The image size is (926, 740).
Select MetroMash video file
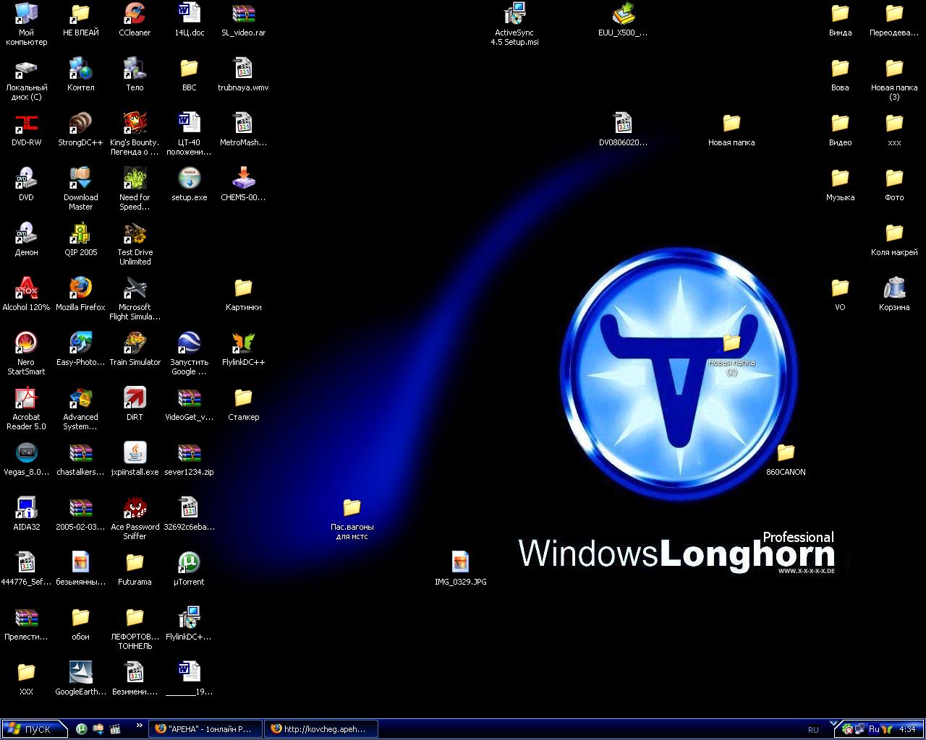click(x=243, y=129)
